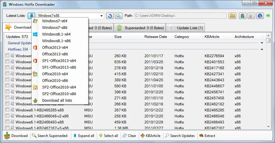Click the document icon on Update Lists tab
Viewport: 275px width, 143px height.
pyautogui.click(x=171, y=28)
